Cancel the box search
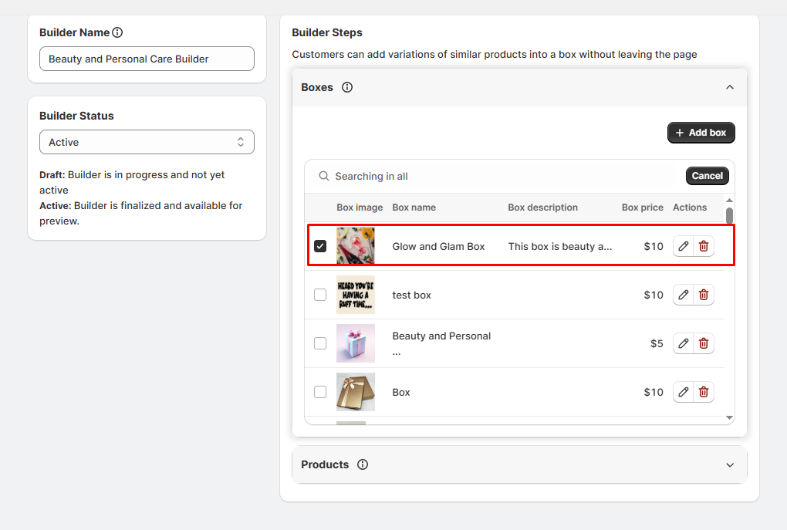The image size is (787, 530). click(x=707, y=176)
